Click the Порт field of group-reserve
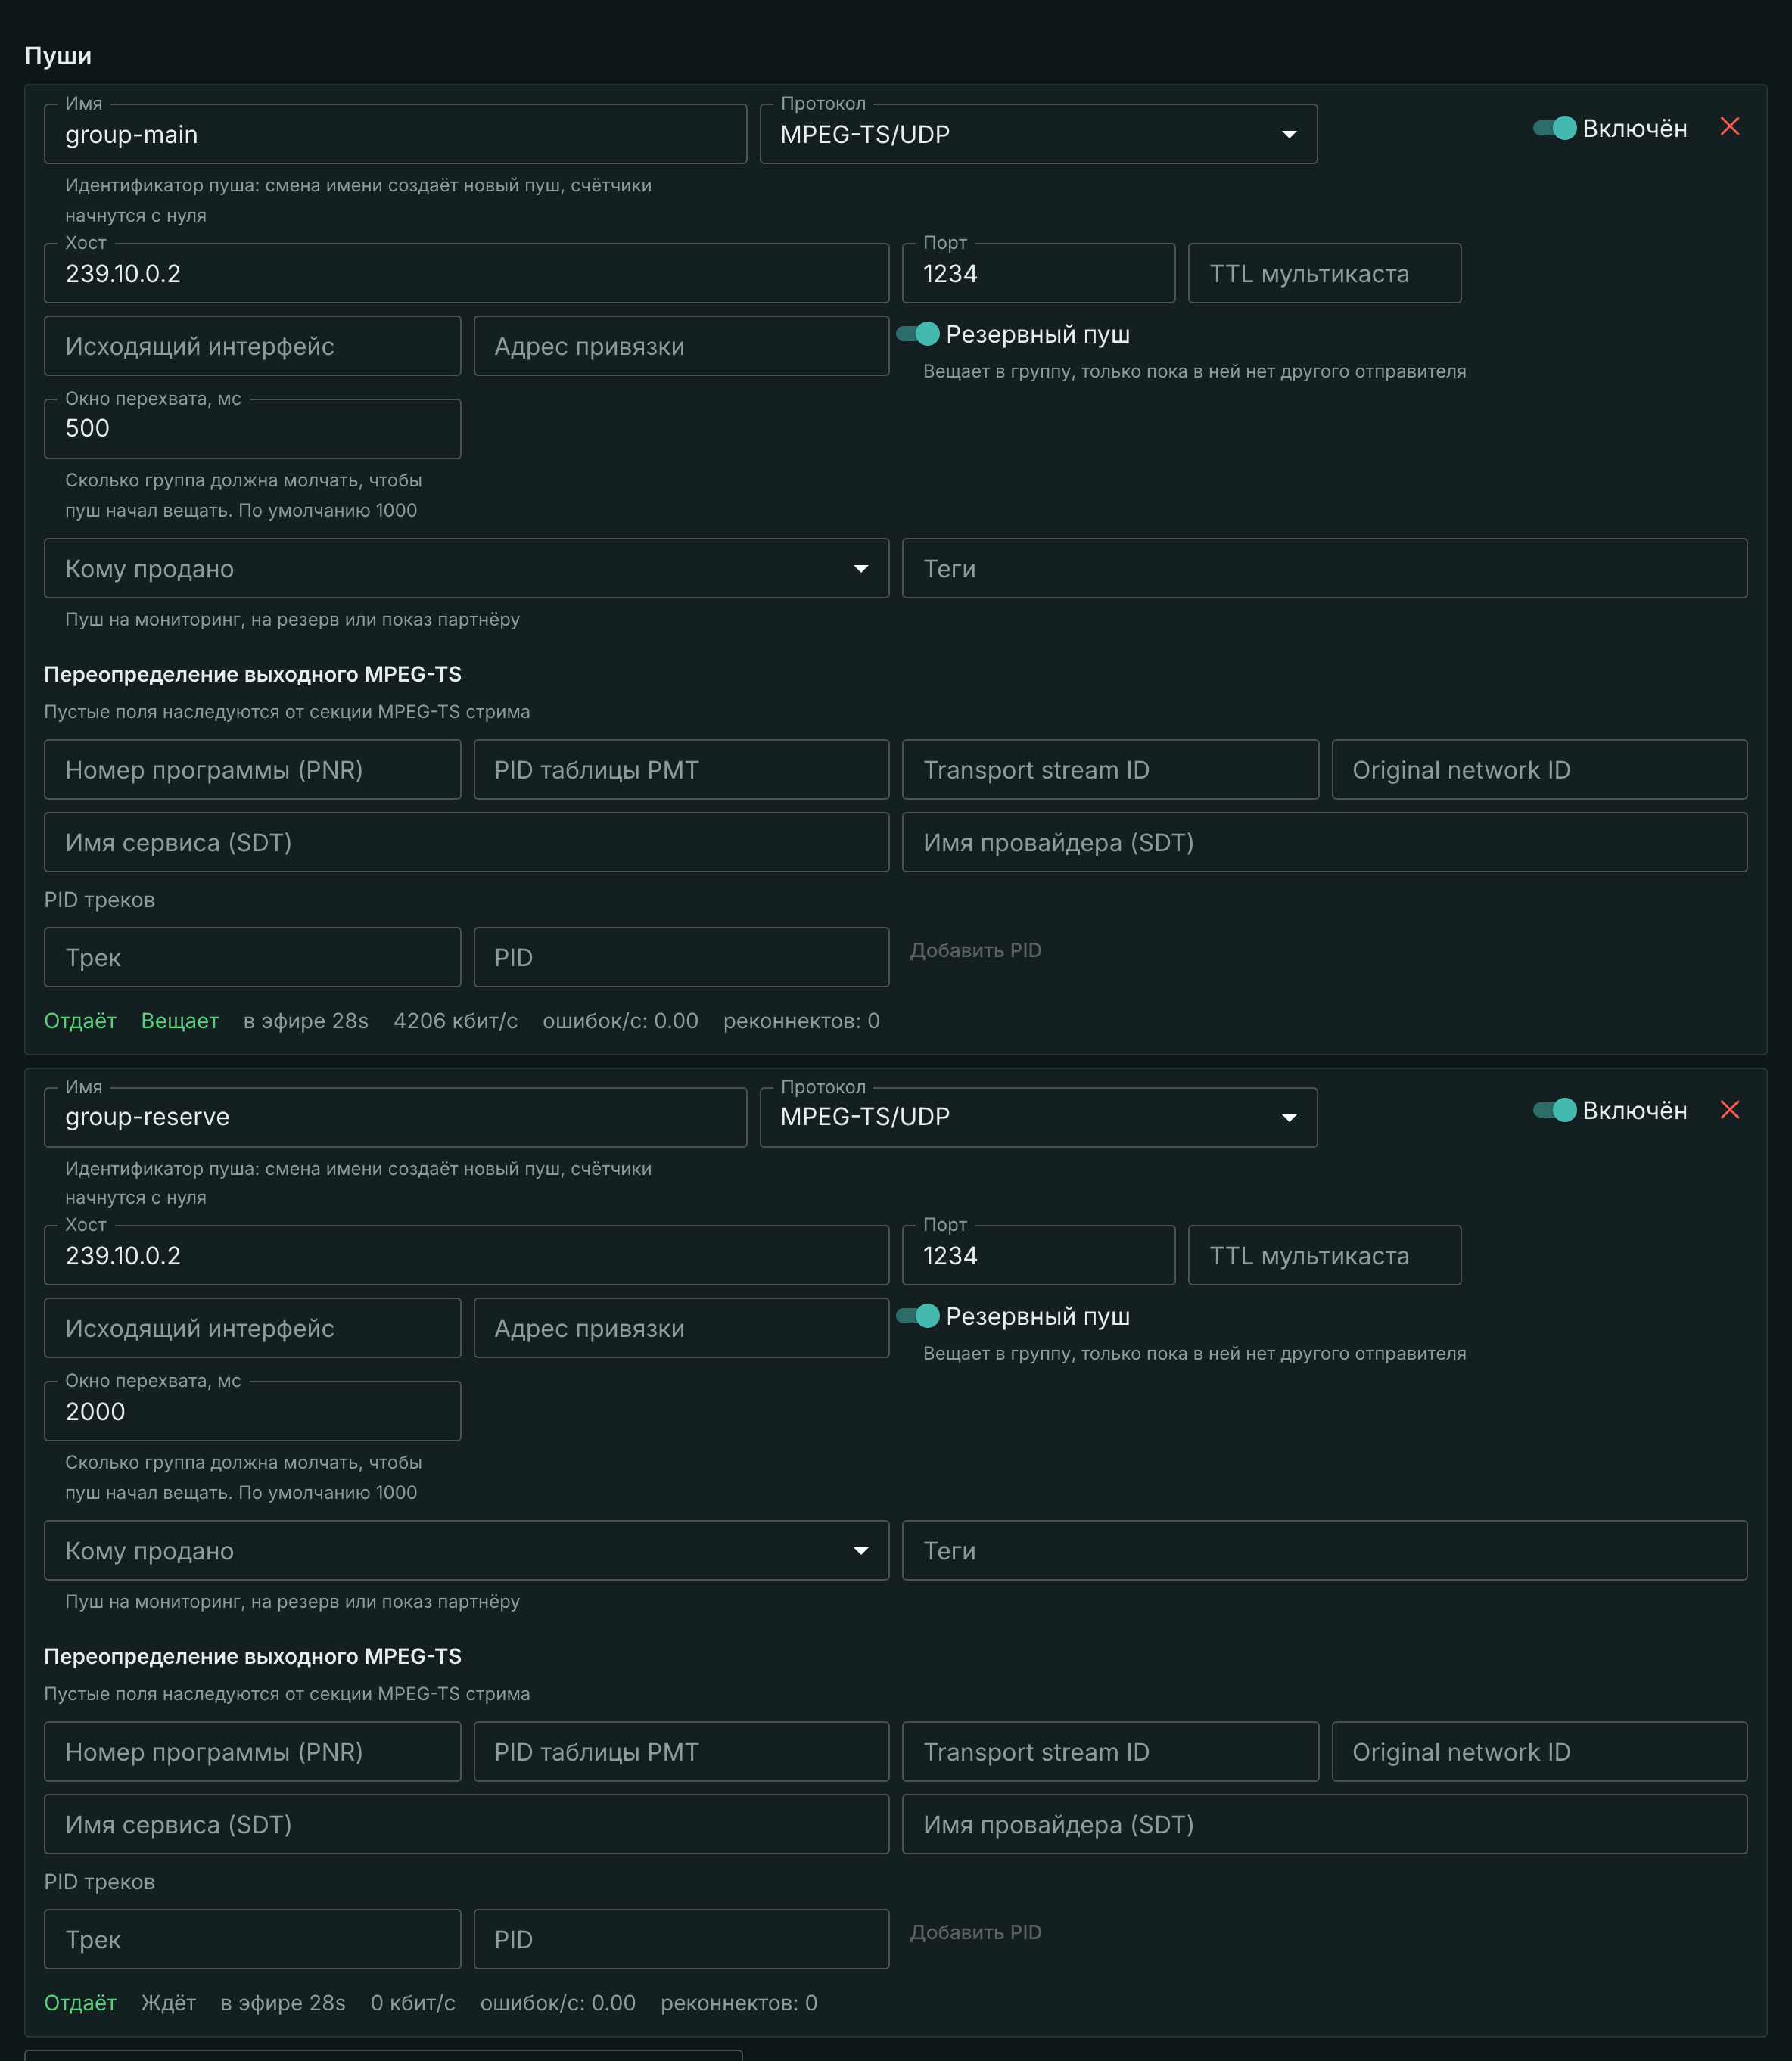This screenshot has width=1792, height=2061. click(1038, 1255)
